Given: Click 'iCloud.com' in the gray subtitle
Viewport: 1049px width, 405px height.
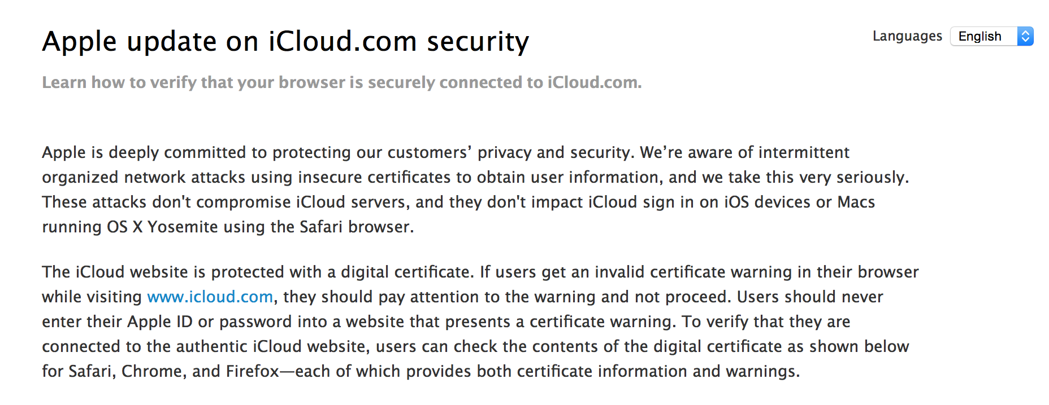Looking at the screenshot, I should tap(593, 82).
